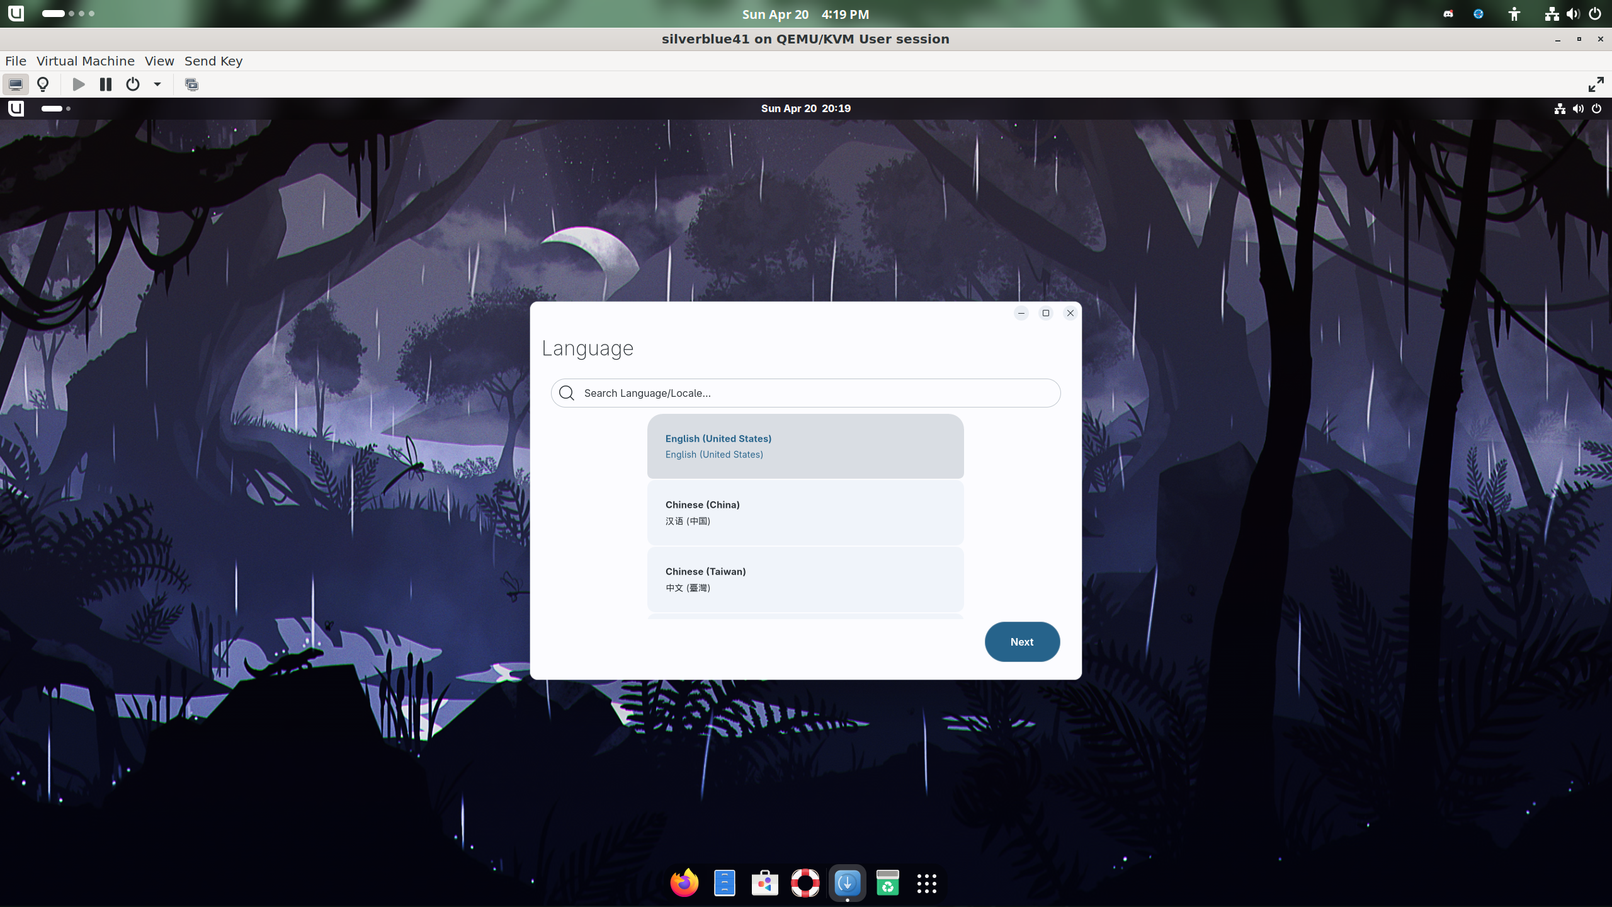Open the Virtual Machine menu
The width and height of the screenshot is (1612, 907).
(x=86, y=61)
